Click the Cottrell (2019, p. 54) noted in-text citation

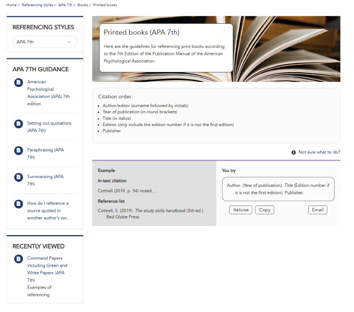[x=127, y=191]
